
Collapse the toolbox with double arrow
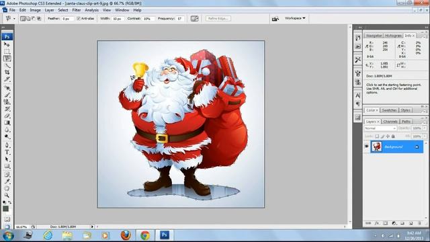tap(3, 28)
